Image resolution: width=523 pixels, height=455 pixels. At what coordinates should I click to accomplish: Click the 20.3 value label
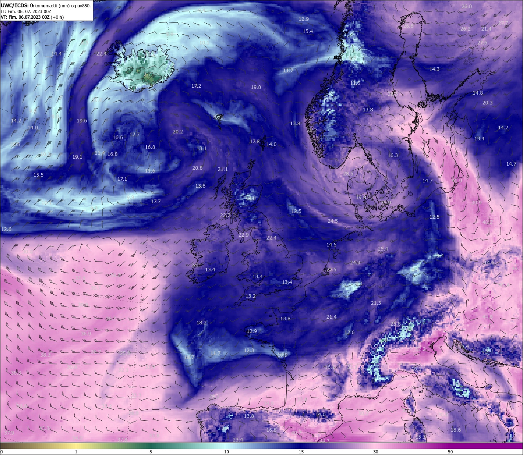click(487, 103)
